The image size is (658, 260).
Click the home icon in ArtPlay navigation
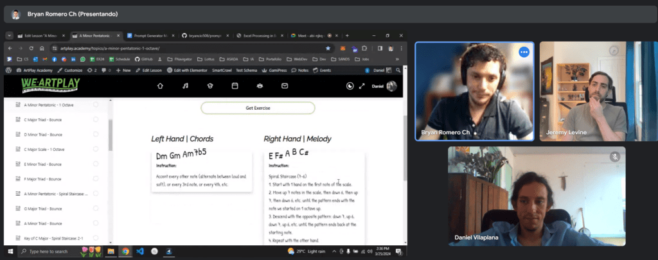click(160, 85)
